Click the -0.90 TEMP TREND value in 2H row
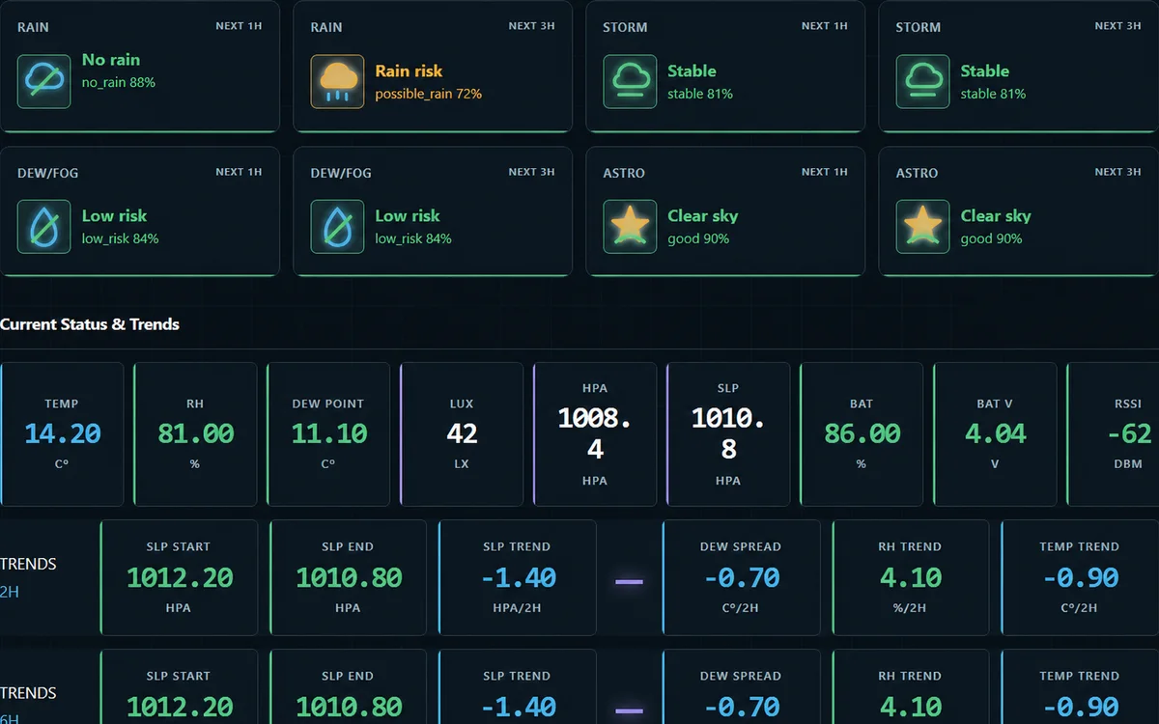The height and width of the screenshot is (724, 1159). coord(1080,578)
